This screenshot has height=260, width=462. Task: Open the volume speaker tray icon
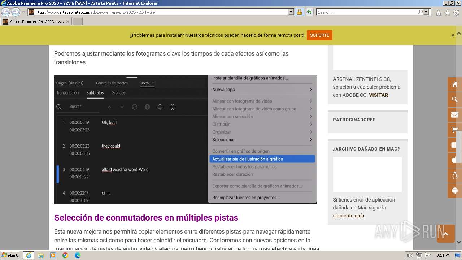coord(410,255)
